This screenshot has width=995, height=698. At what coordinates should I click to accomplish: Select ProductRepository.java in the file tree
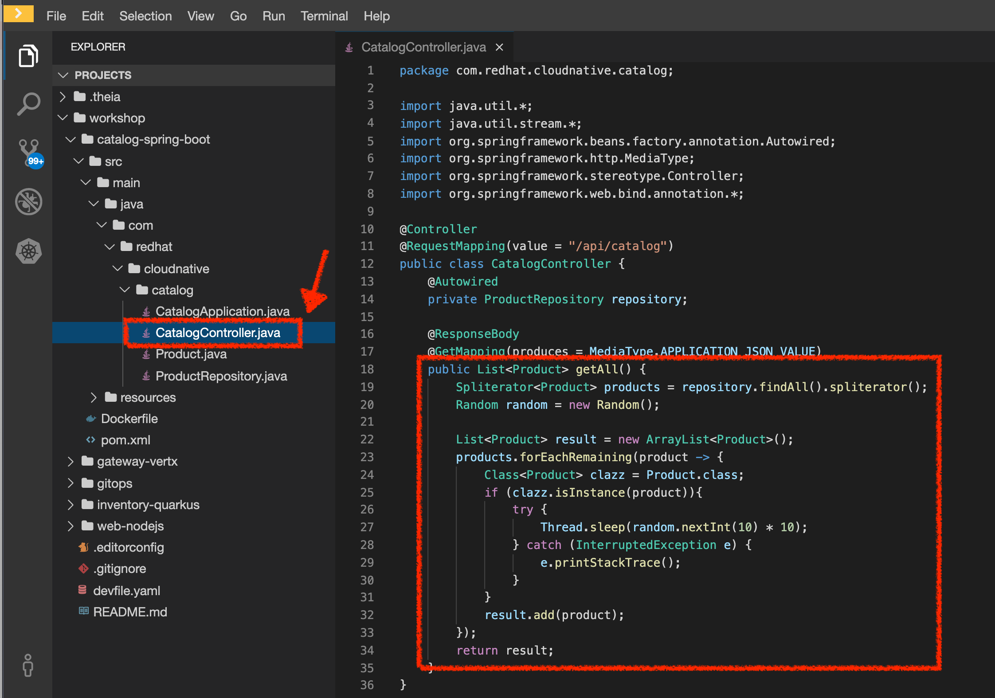pyautogui.click(x=221, y=376)
